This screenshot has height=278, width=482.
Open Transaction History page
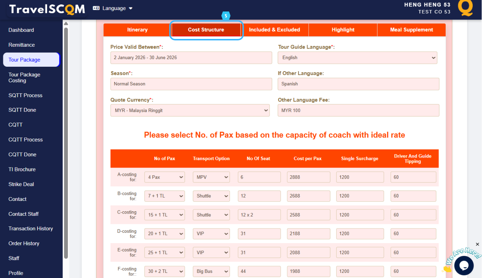tap(31, 229)
